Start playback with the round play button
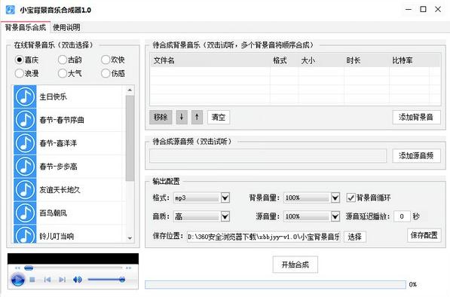450x297 pixels. point(17,280)
